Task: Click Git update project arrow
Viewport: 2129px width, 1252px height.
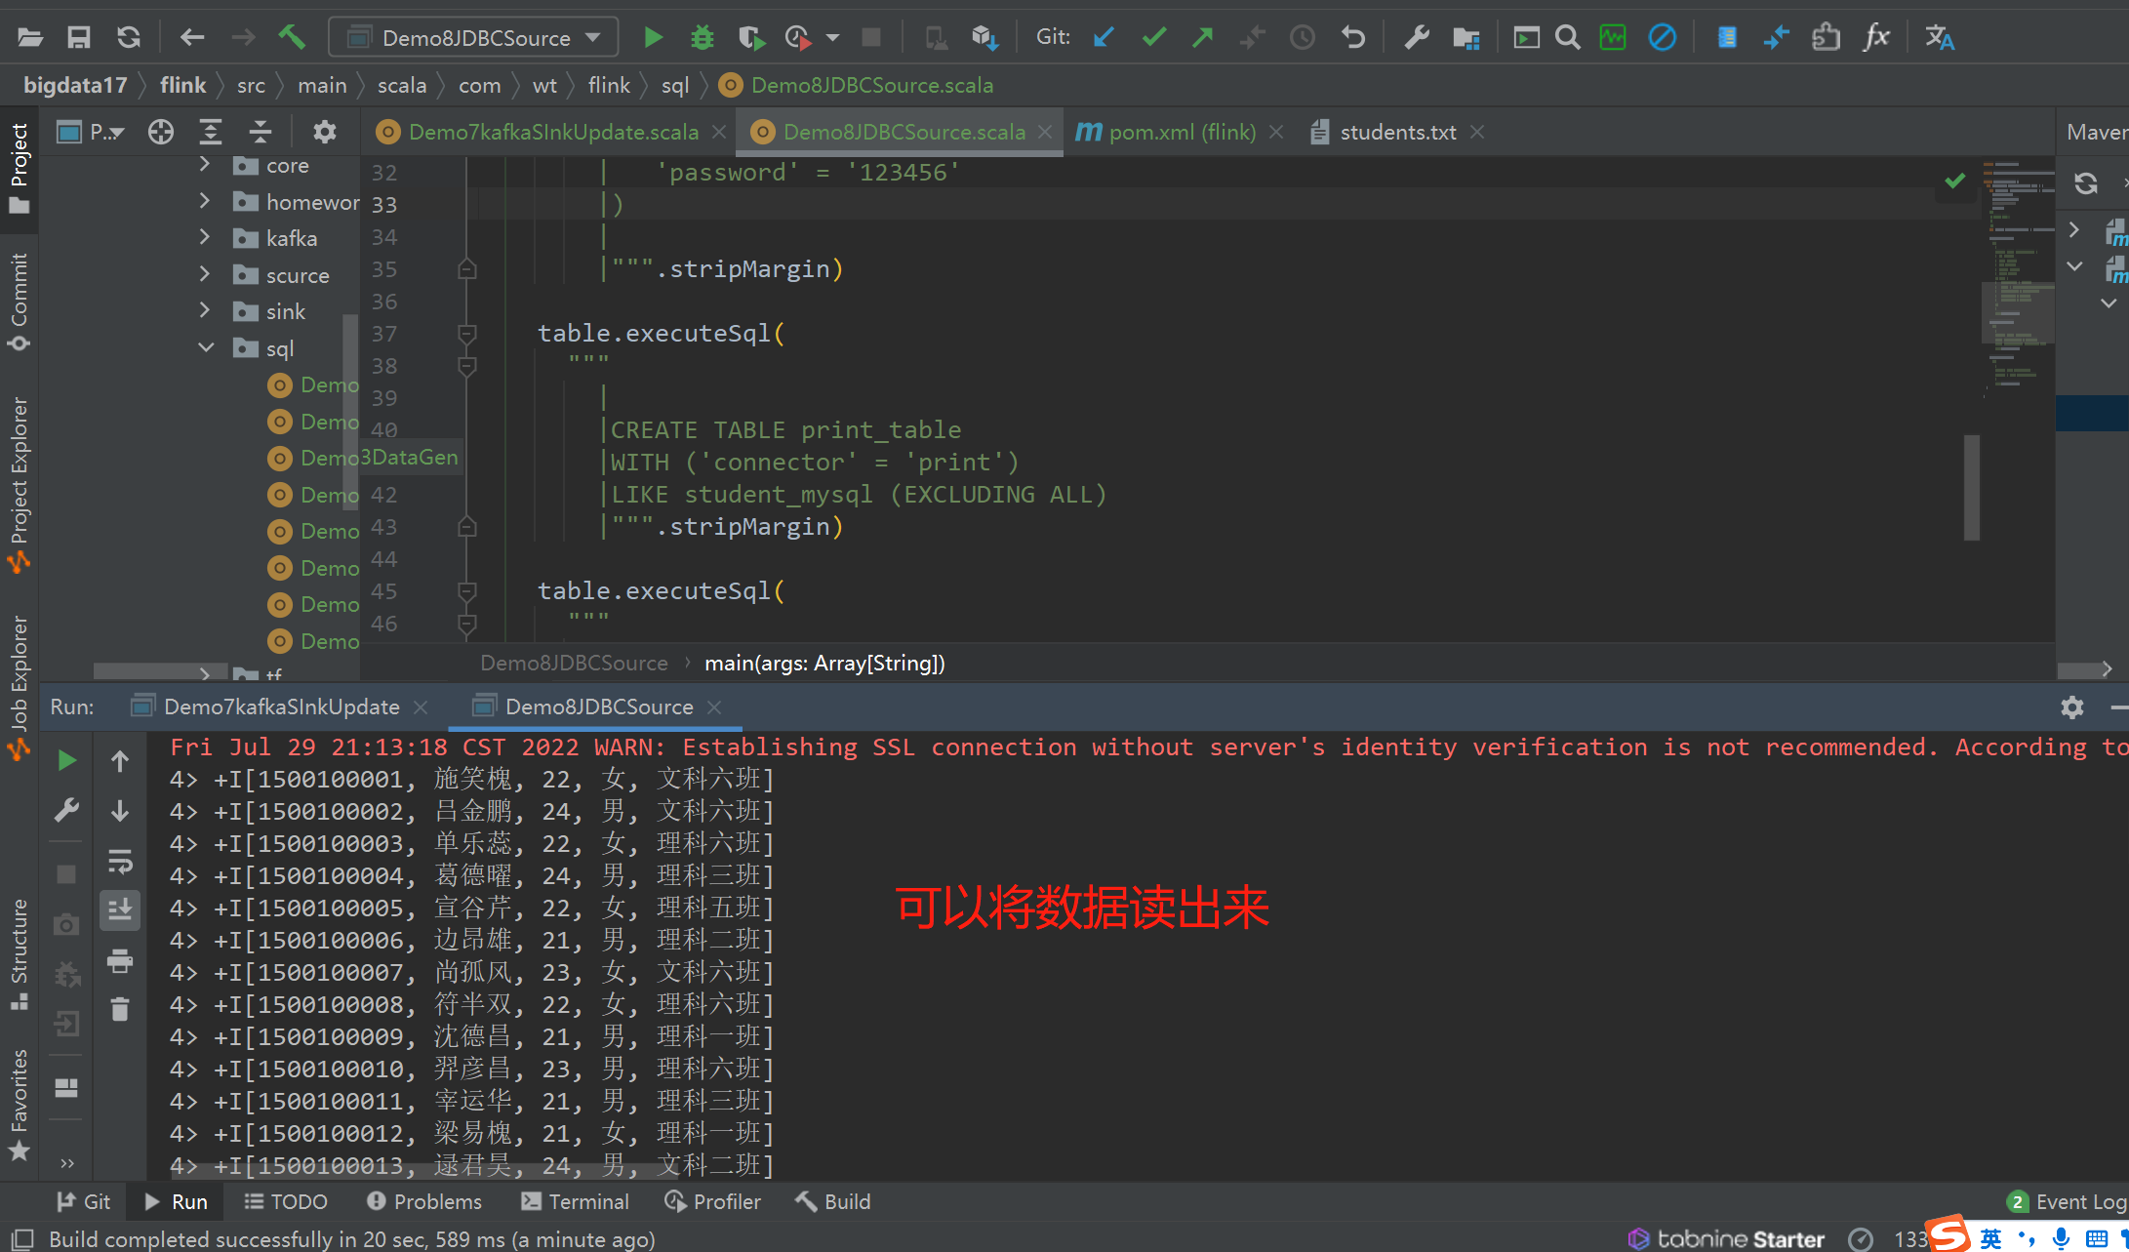Action: tap(1104, 38)
